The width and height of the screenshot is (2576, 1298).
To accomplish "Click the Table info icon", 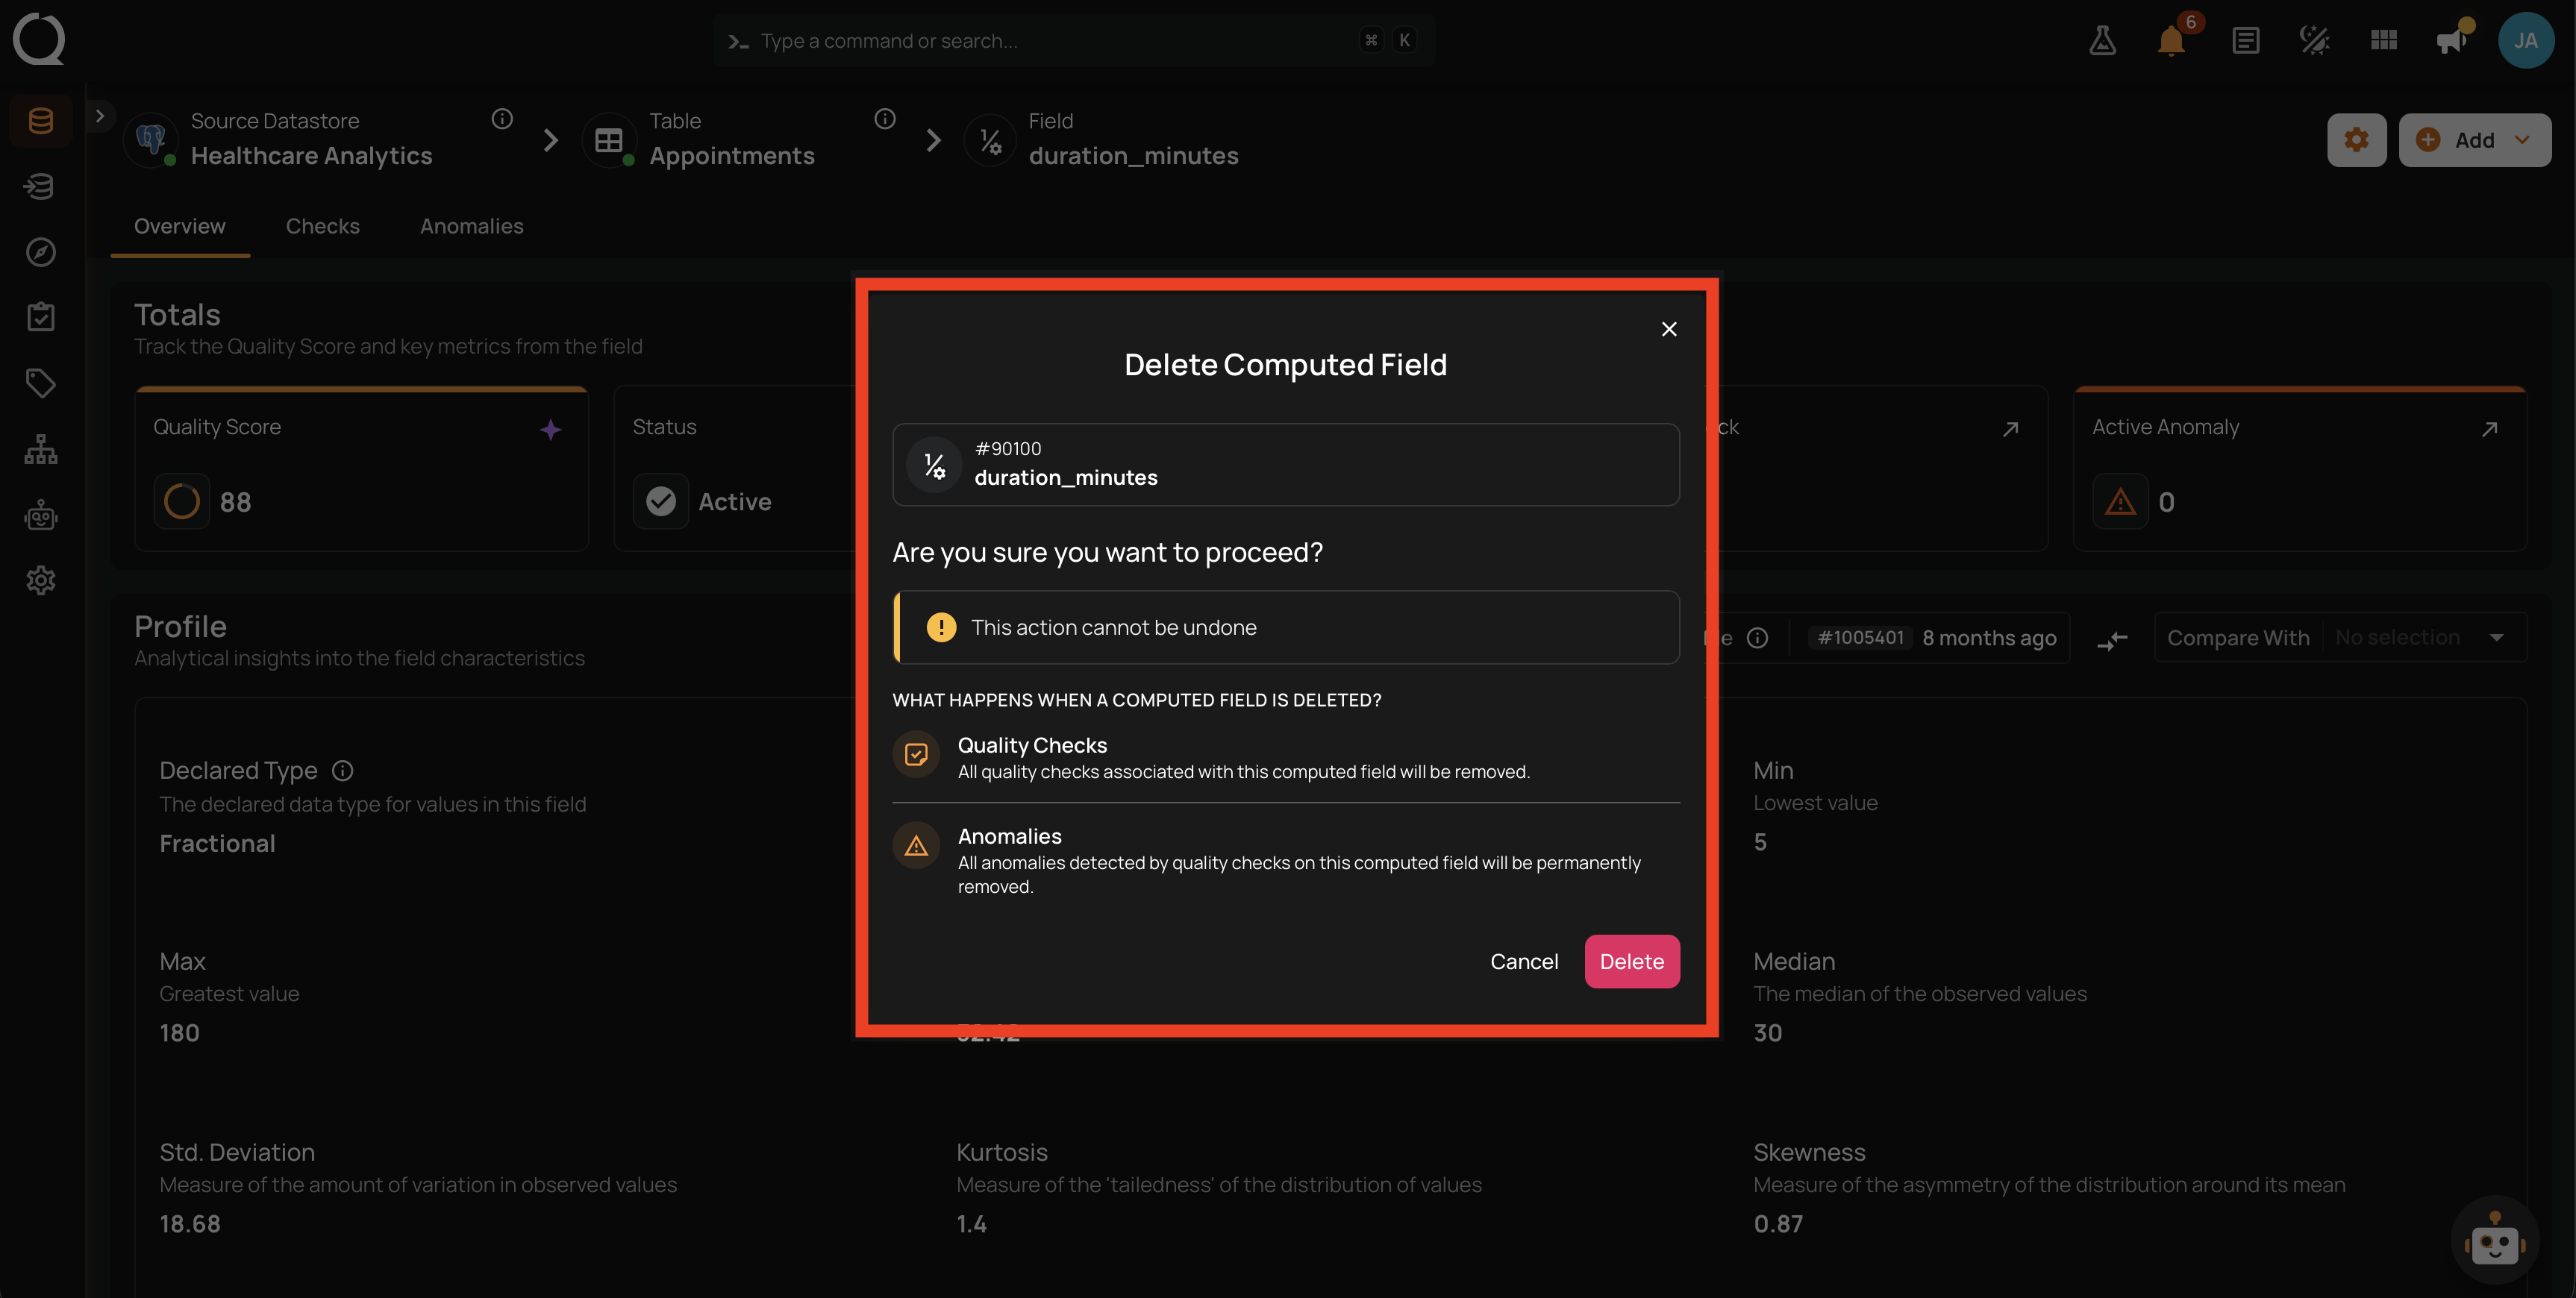I will pyautogui.click(x=885, y=119).
